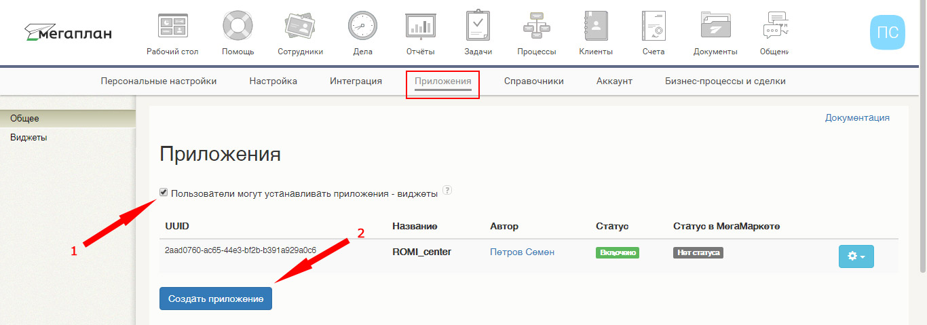This screenshot has width=927, height=325.
Task: Open the Счета invoice icon
Action: click(654, 26)
